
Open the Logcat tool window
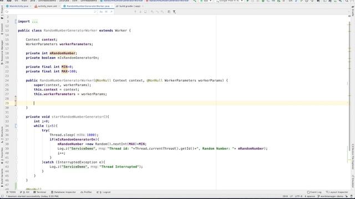point(104,192)
